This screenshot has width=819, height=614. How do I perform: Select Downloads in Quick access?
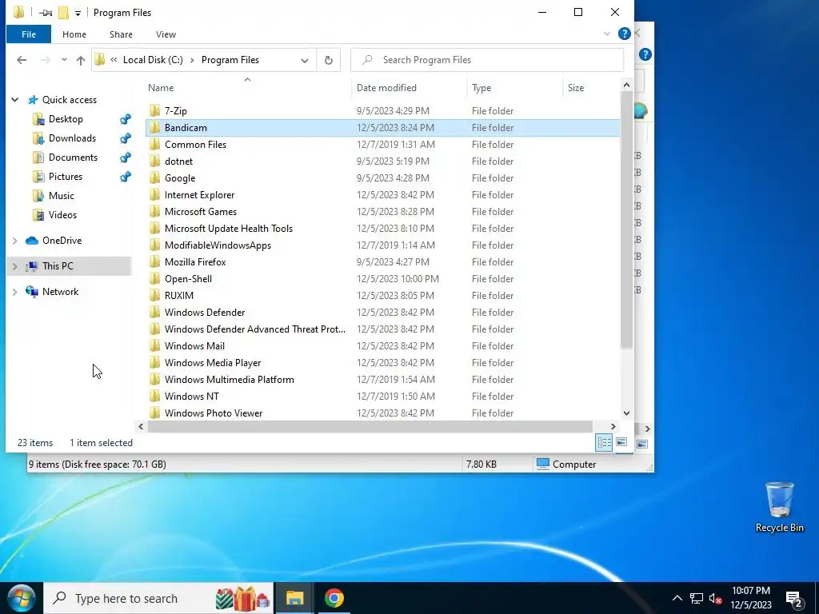(x=72, y=138)
